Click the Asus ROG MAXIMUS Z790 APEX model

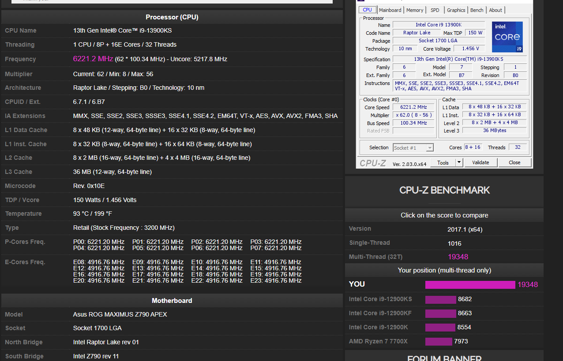tap(120, 314)
